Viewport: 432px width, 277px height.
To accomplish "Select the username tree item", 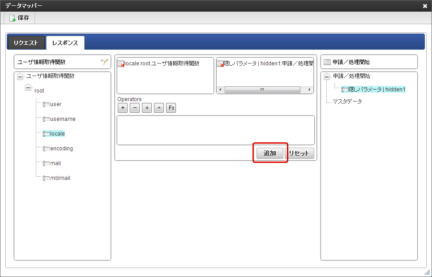I will [63, 119].
